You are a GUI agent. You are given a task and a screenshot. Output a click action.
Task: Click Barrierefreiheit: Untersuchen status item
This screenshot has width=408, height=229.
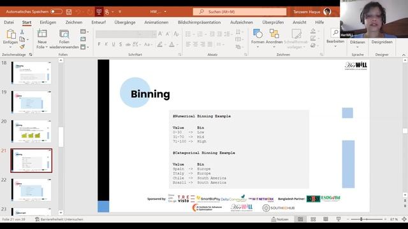coord(59,219)
